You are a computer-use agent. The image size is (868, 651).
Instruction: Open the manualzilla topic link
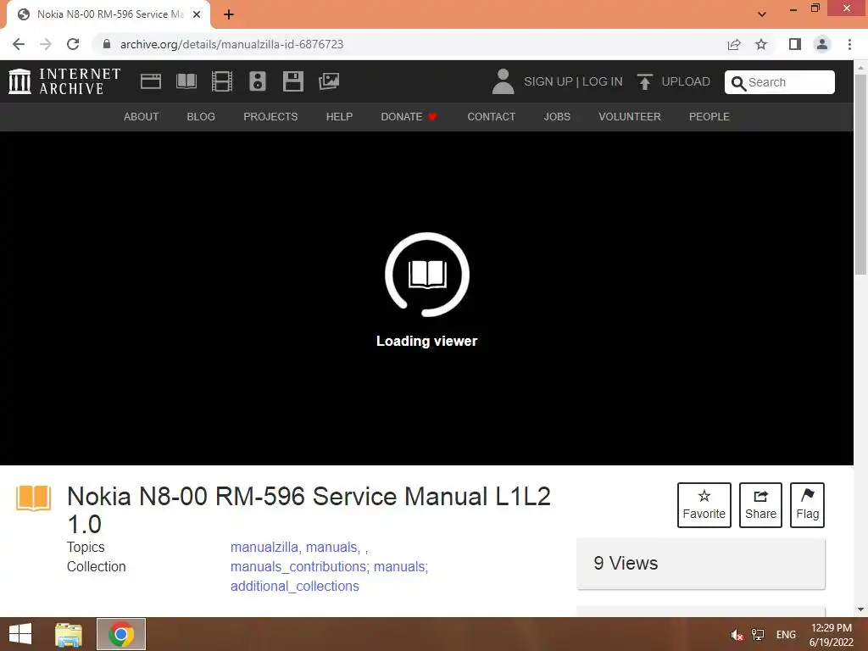tap(264, 548)
